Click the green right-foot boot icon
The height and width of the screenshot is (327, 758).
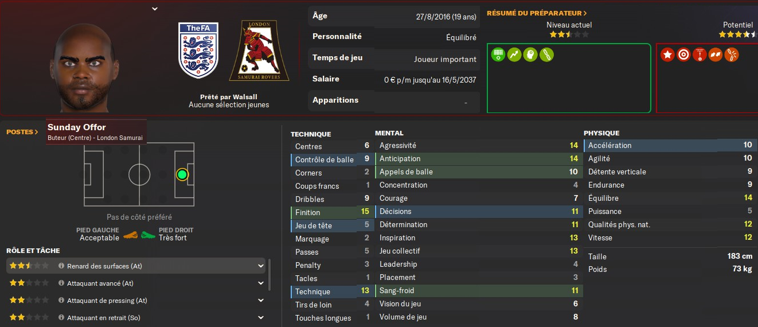point(149,235)
